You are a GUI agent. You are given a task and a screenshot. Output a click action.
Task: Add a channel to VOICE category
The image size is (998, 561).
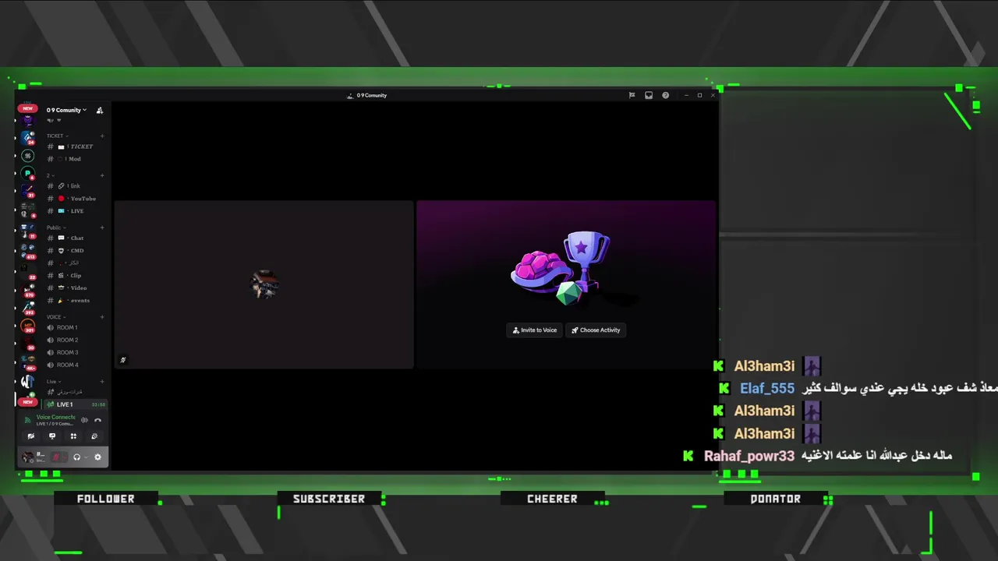[102, 317]
